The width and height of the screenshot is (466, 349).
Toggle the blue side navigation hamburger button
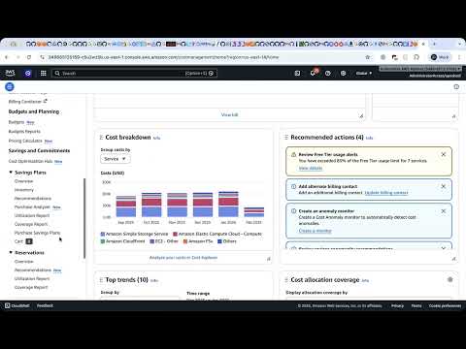pyautogui.click(x=10, y=86)
